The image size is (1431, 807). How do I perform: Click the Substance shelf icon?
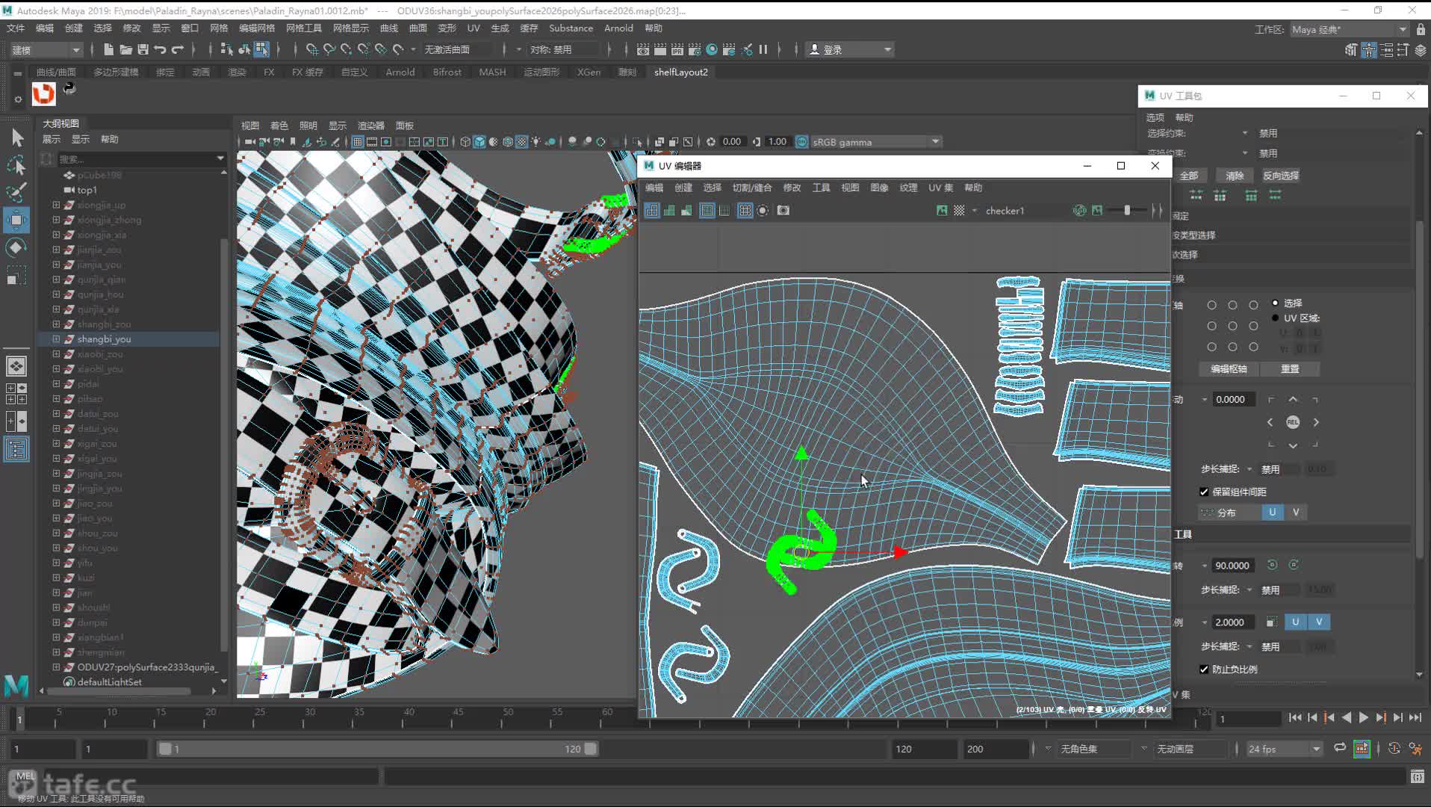pyautogui.click(x=43, y=93)
